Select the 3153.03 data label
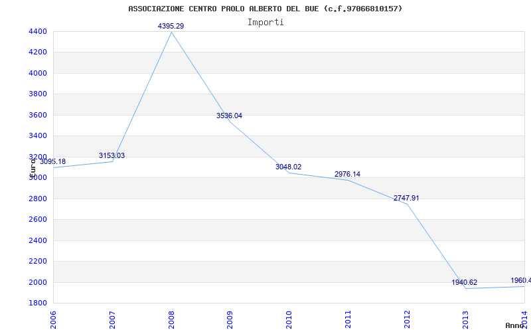The width and height of the screenshot is (531, 332). point(112,156)
